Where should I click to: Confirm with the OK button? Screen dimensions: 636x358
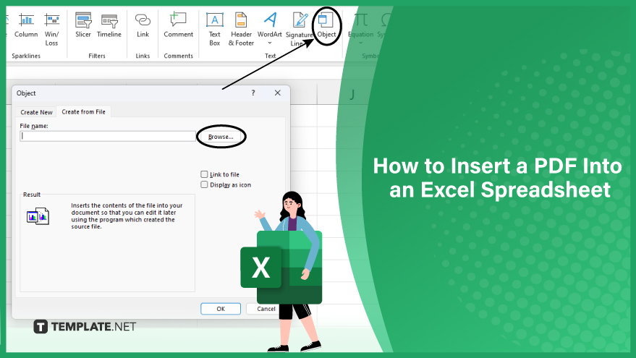[221, 309]
